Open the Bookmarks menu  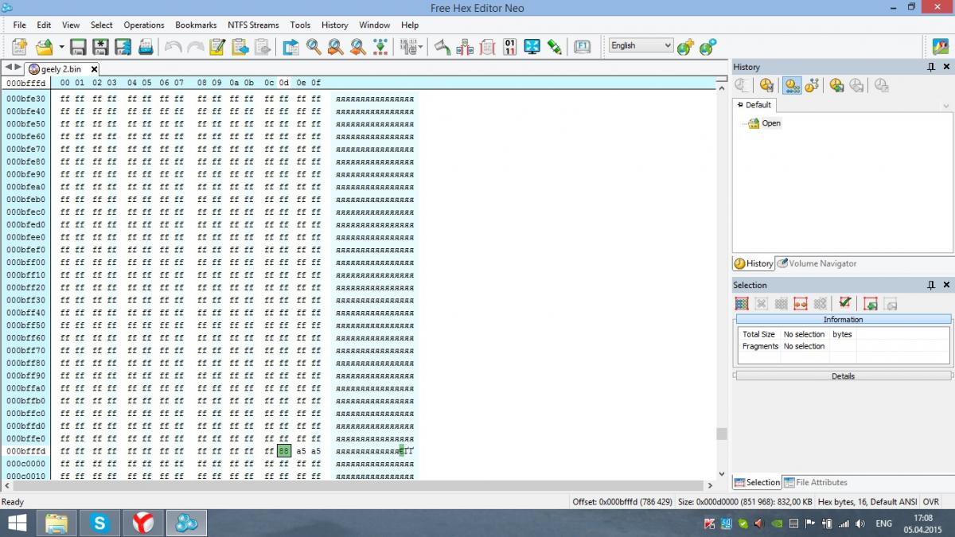click(196, 25)
